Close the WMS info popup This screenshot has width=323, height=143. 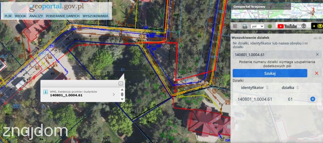point(121,83)
